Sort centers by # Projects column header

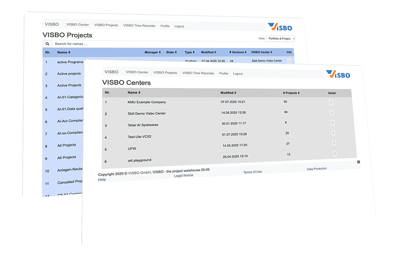click(291, 93)
